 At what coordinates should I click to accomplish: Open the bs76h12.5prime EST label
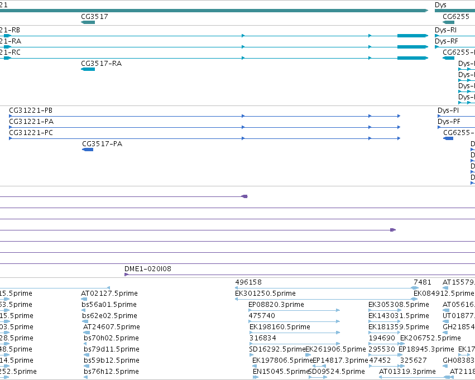pyautogui.click(x=111, y=372)
